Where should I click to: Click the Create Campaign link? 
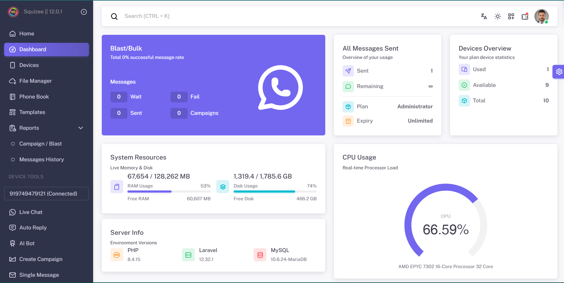click(x=41, y=259)
